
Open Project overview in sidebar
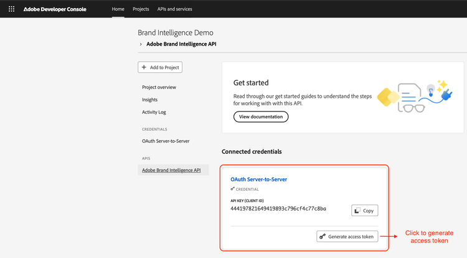click(159, 87)
